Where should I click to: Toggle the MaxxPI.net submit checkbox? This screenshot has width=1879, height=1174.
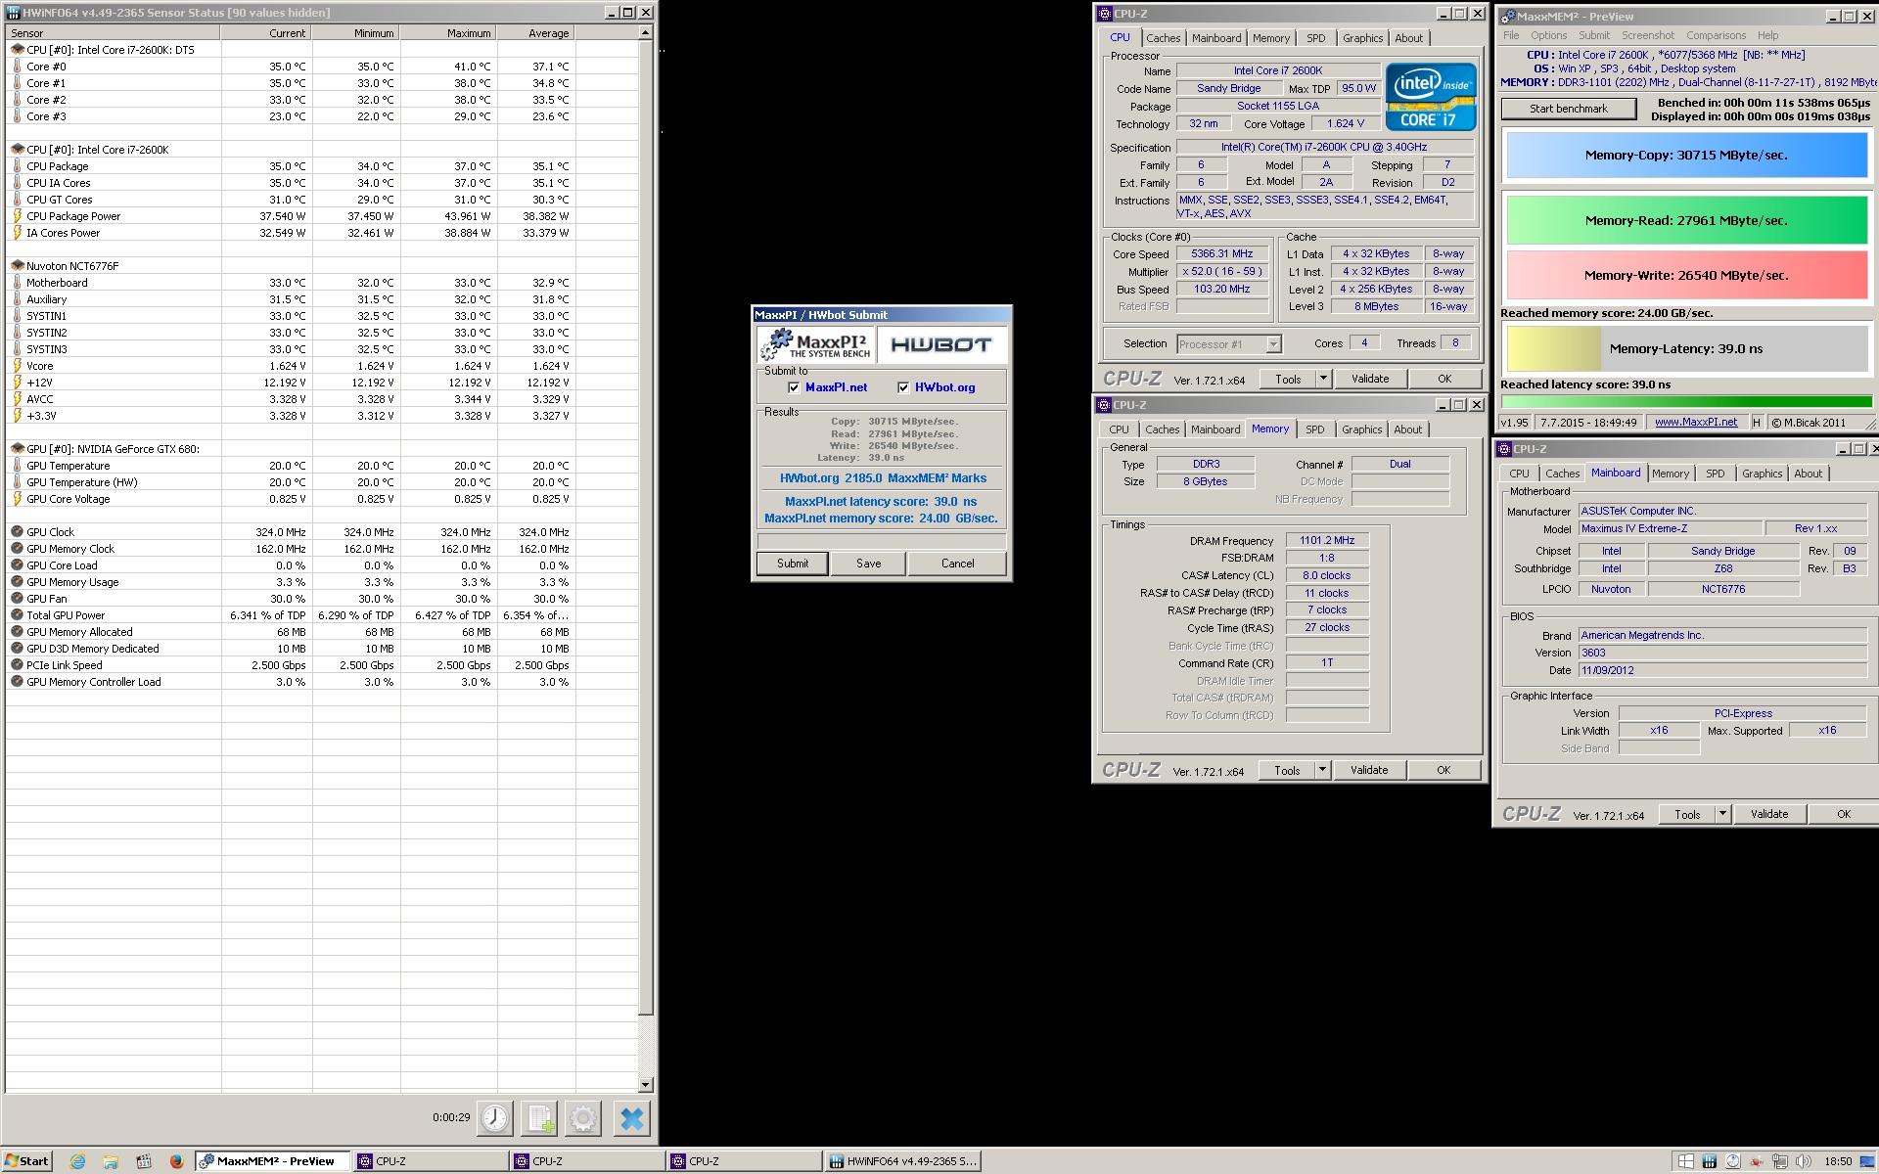794,387
